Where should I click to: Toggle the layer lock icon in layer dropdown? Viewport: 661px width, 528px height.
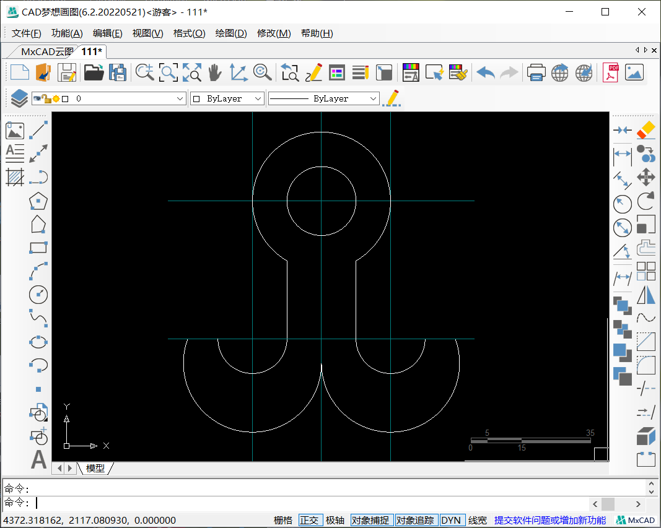coord(46,99)
